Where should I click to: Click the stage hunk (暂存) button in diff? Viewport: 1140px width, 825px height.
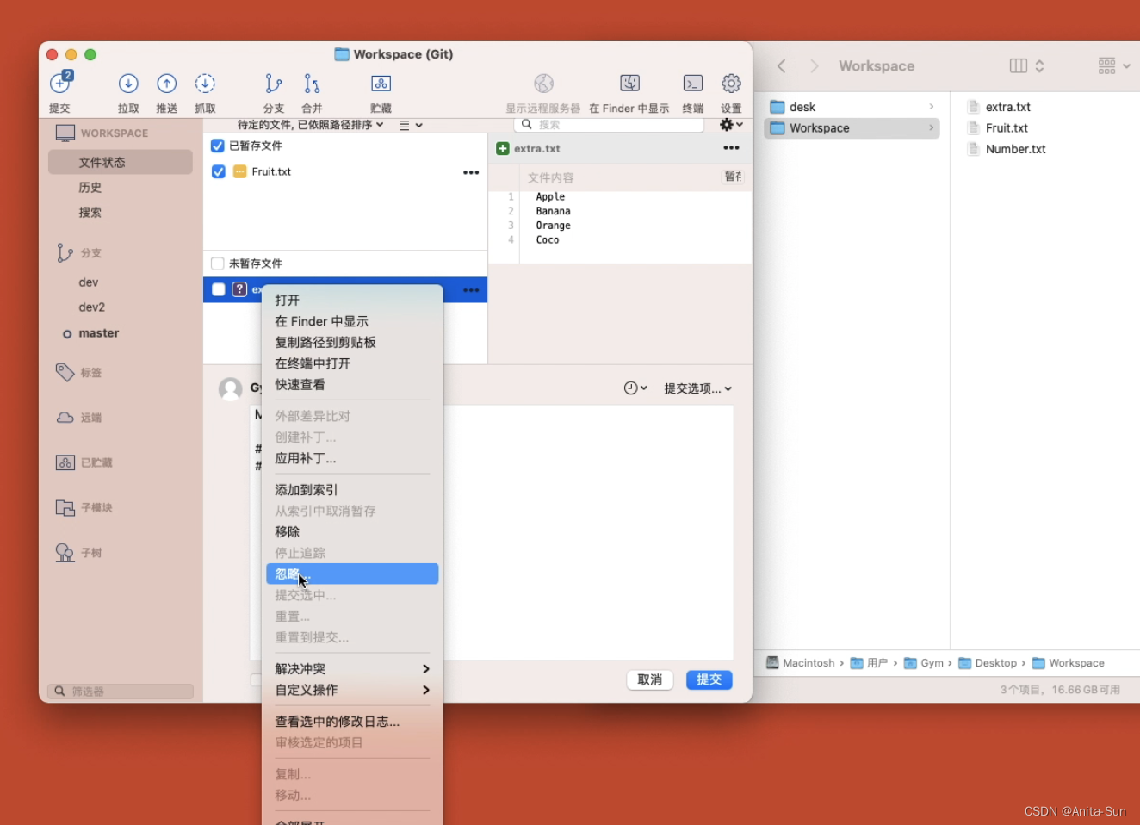pyautogui.click(x=733, y=177)
